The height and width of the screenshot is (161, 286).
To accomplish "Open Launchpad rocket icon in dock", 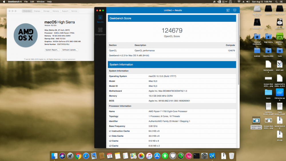I will click(70, 156).
